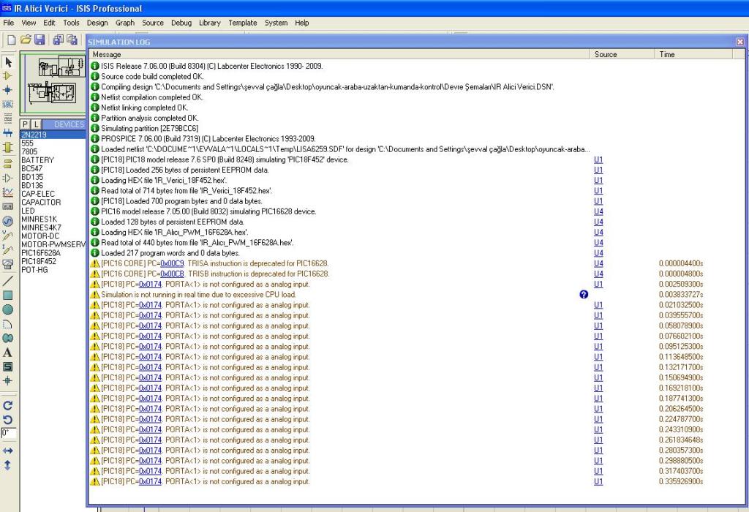Image resolution: width=749 pixels, height=512 pixels.
Task: Open Generator mode
Action: coord(7,221)
